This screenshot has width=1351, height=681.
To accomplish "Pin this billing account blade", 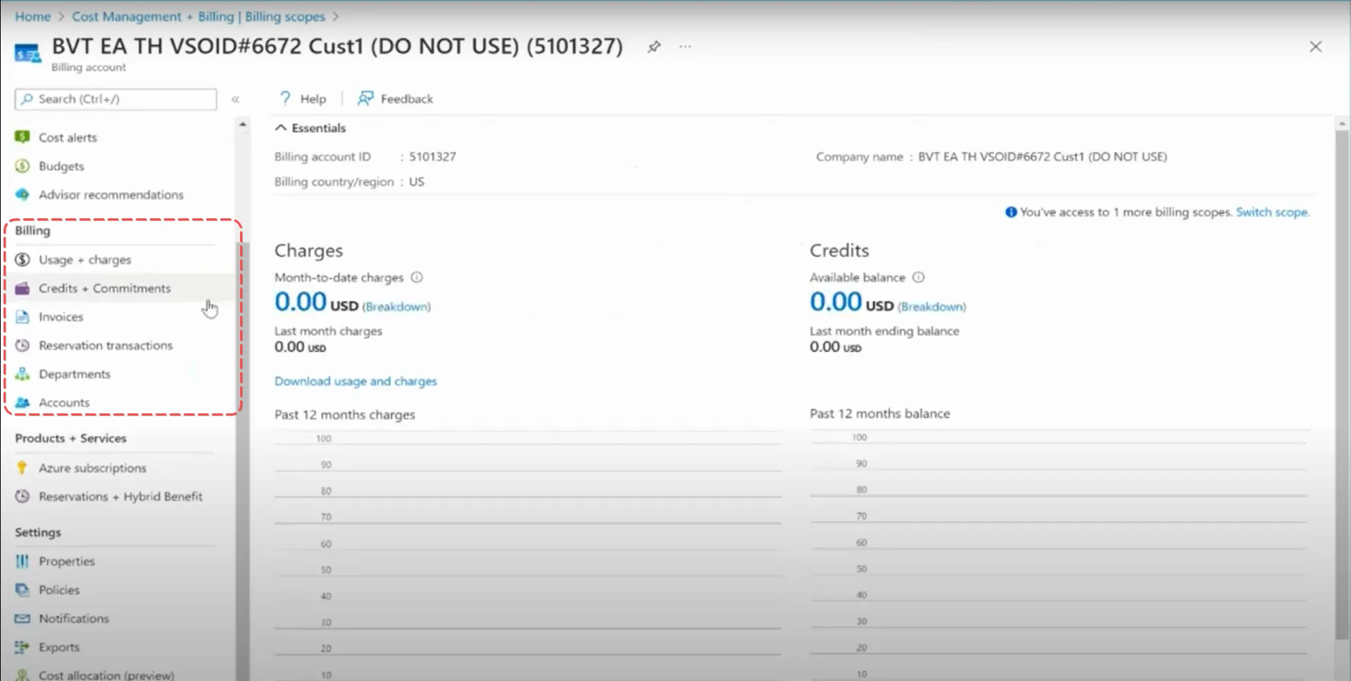I will (654, 46).
